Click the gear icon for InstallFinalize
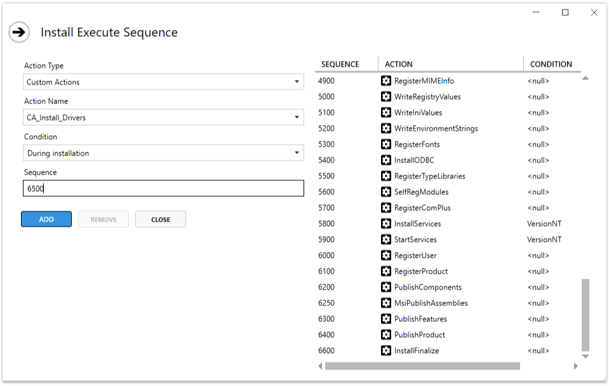 click(385, 350)
